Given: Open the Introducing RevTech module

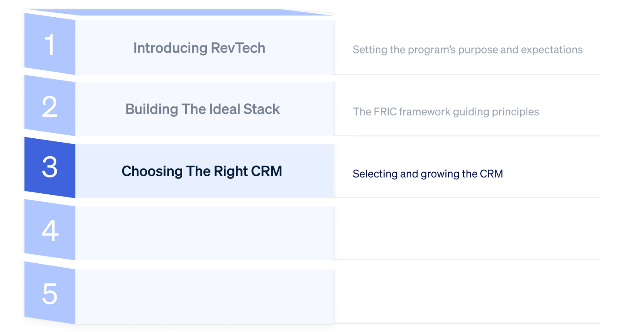Looking at the screenshot, I should coord(199,48).
